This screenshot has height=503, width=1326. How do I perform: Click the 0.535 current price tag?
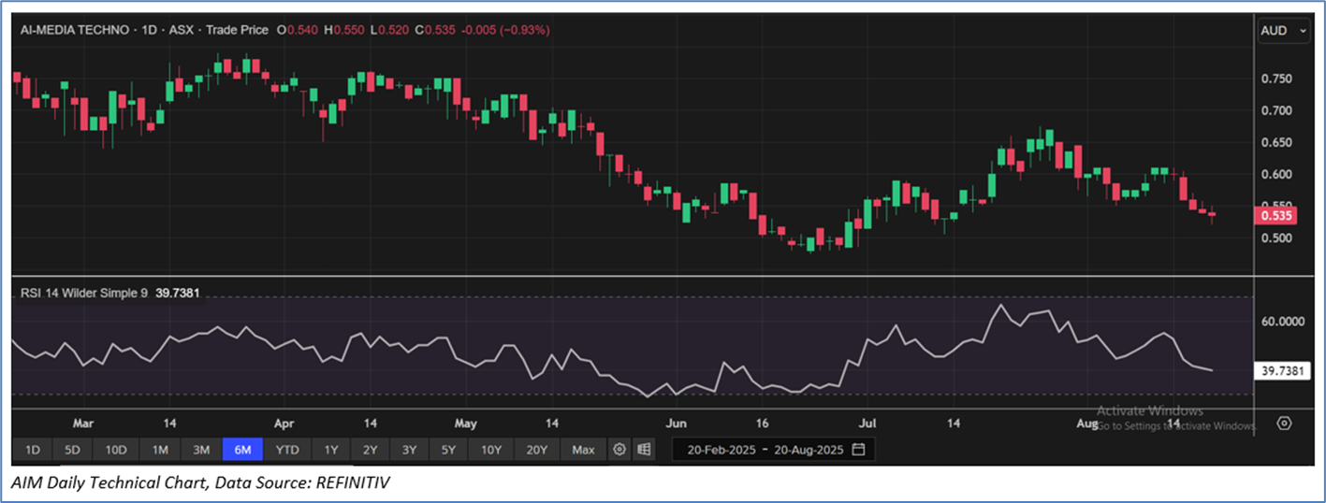tap(1275, 216)
